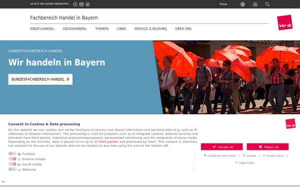Click the ver.di logo in the cookie banner
This screenshot has height=187, width=300.
point(290,124)
